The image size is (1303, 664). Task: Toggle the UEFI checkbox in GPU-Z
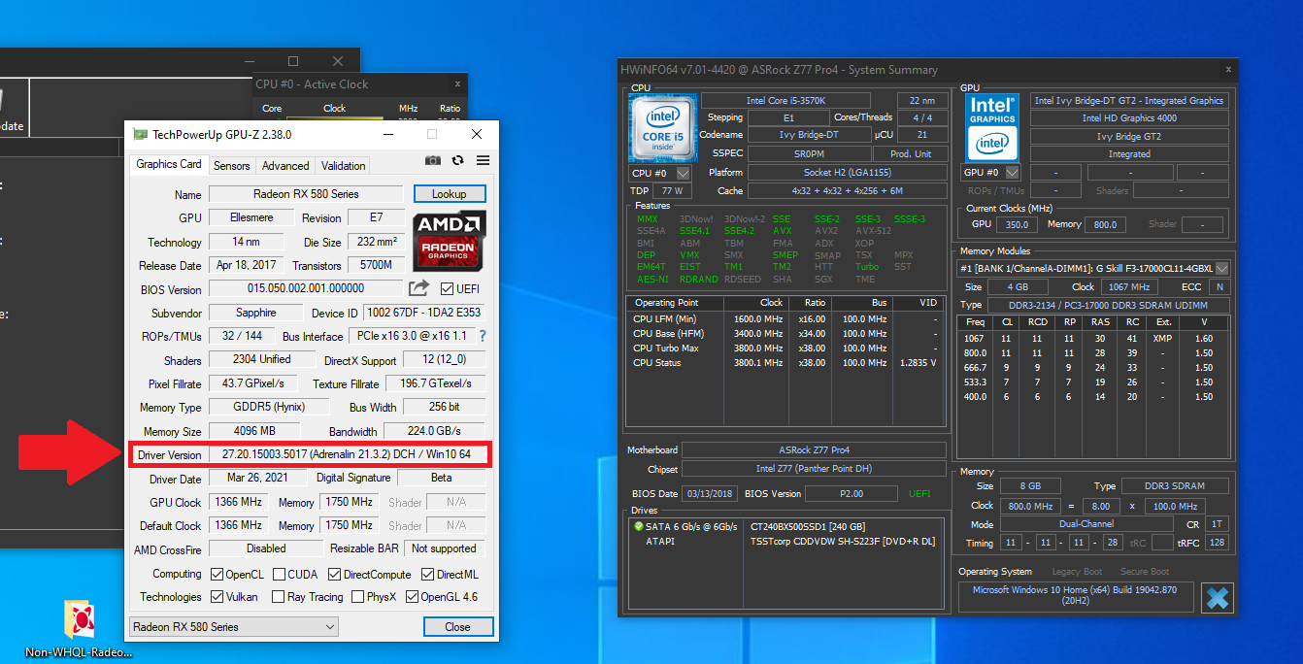tap(447, 289)
